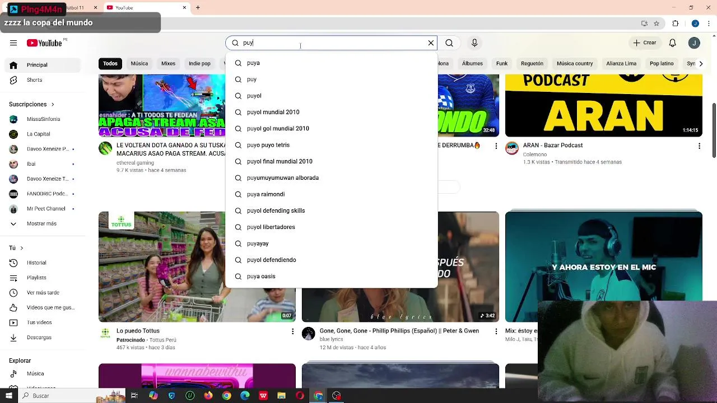Choose suggestion 'puyol libertadores'

tap(331, 227)
